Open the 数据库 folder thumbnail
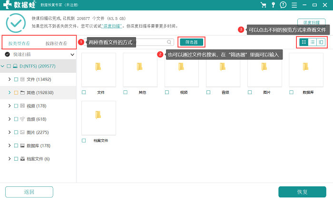Screen dimensions: 333x203 [306, 70]
